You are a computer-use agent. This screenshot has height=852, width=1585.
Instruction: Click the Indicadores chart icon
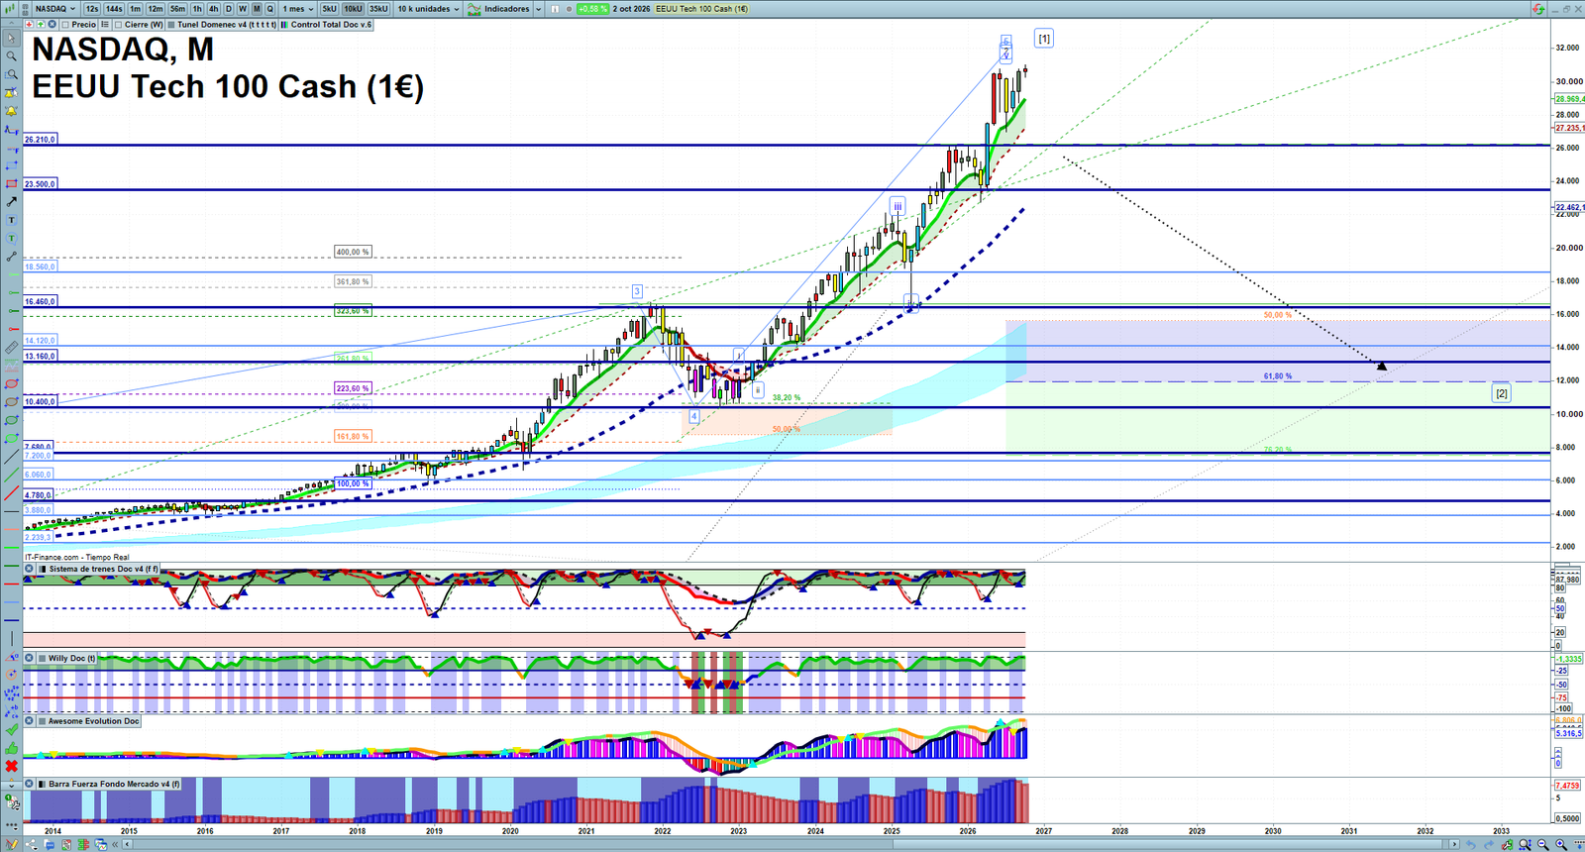pyautogui.click(x=475, y=9)
